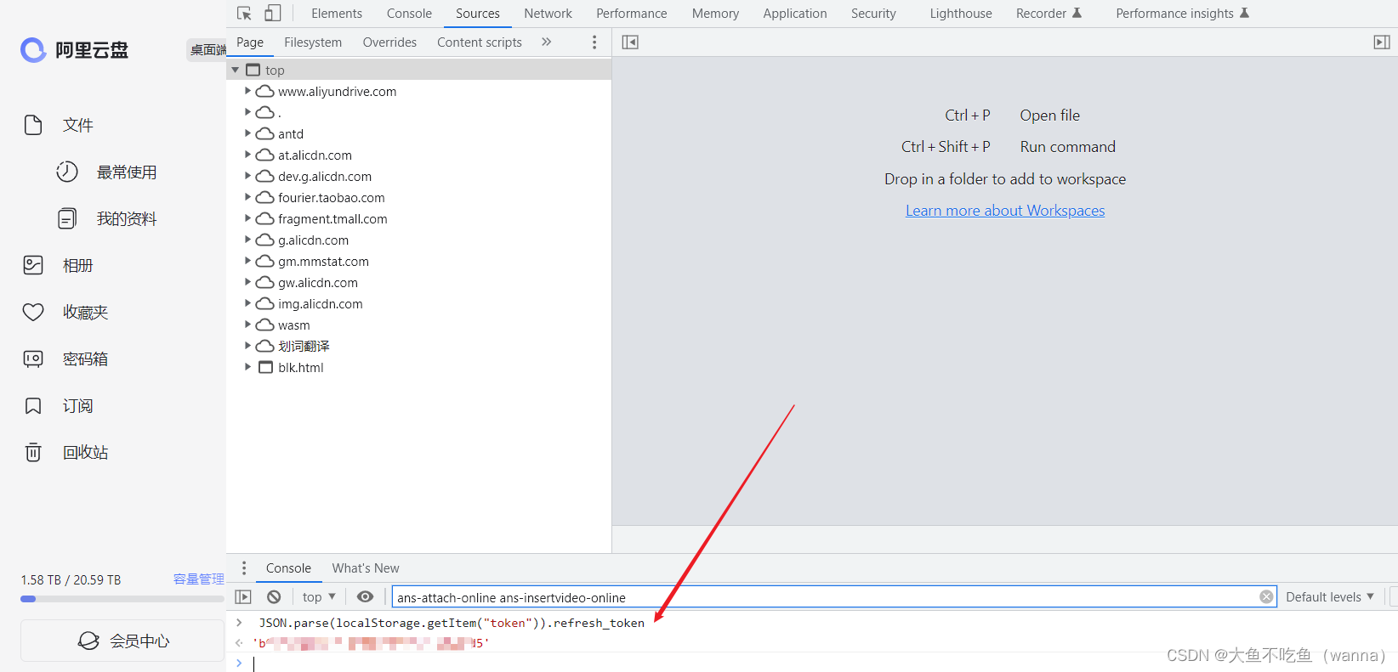The width and height of the screenshot is (1398, 672).
Task: Switch to the Application panel tab
Action: 794,14
